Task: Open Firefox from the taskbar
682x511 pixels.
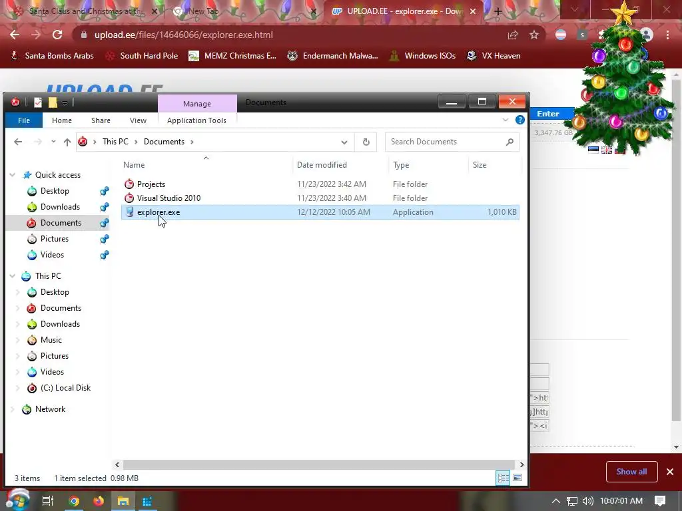Action: coord(99,501)
